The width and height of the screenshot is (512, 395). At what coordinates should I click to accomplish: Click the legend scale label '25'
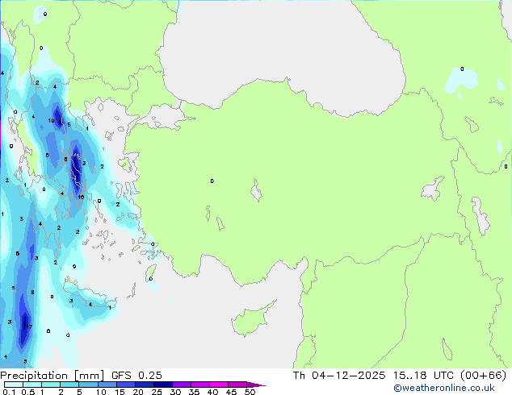pyautogui.click(x=157, y=392)
